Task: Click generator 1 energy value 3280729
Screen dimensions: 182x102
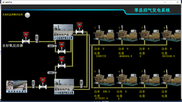Action: tap(101, 56)
